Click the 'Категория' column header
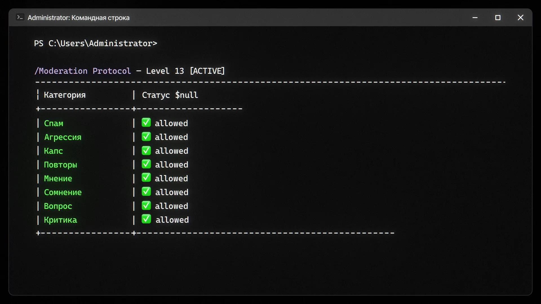 coord(65,95)
